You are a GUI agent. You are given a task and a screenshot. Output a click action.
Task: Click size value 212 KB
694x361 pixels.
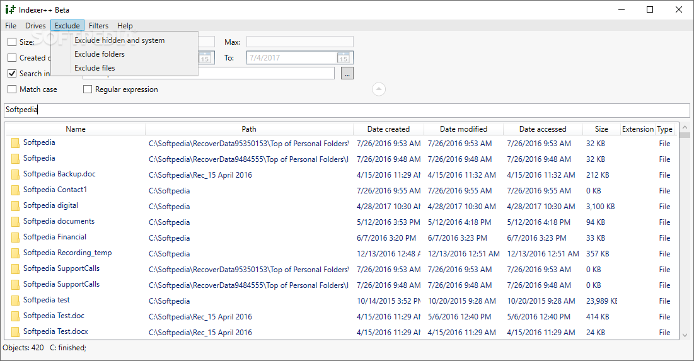point(598,175)
